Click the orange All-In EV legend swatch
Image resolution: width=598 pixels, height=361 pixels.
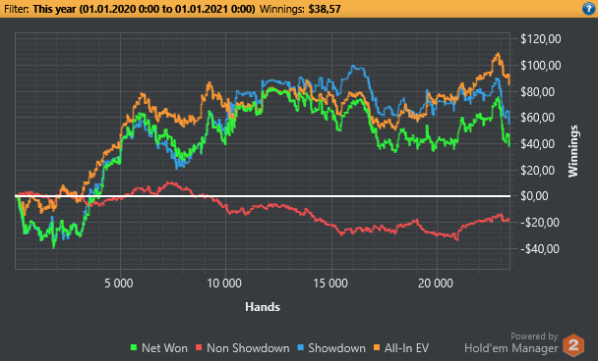[x=377, y=347]
